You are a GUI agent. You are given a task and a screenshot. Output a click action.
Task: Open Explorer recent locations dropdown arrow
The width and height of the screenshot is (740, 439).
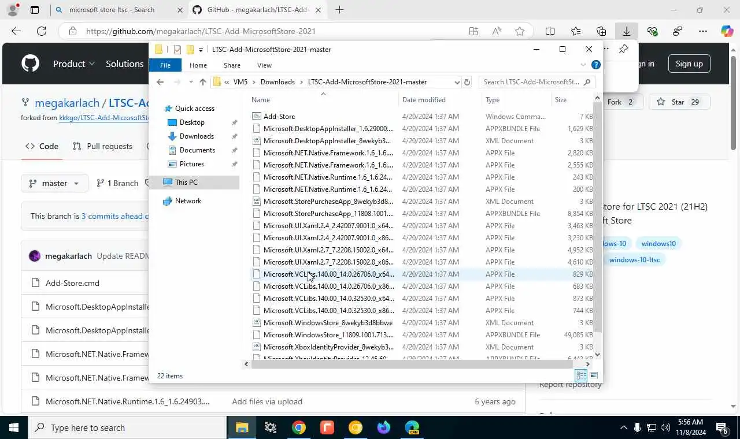191,82
